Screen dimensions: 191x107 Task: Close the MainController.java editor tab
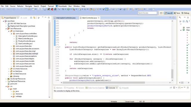(98, 18)
